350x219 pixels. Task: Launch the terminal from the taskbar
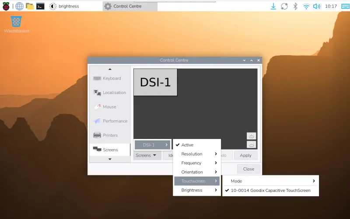(40, 6)
